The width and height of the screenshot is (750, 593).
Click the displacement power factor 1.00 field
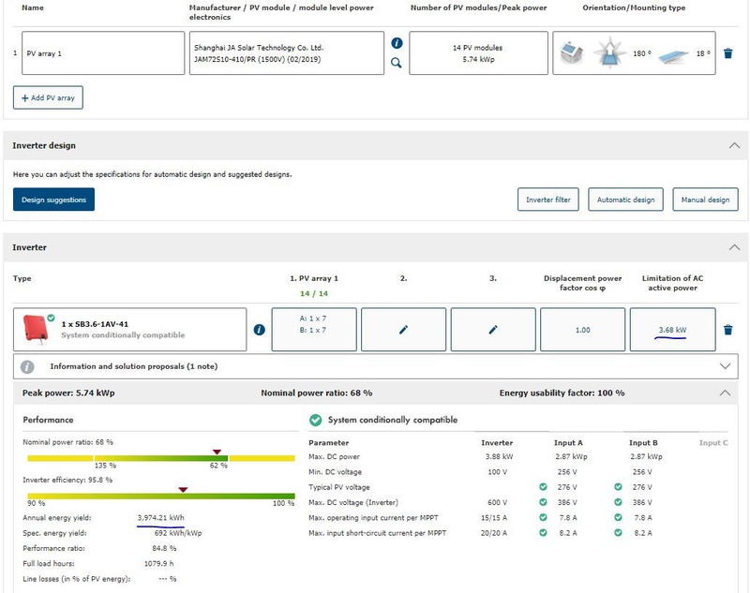(583, 330)
